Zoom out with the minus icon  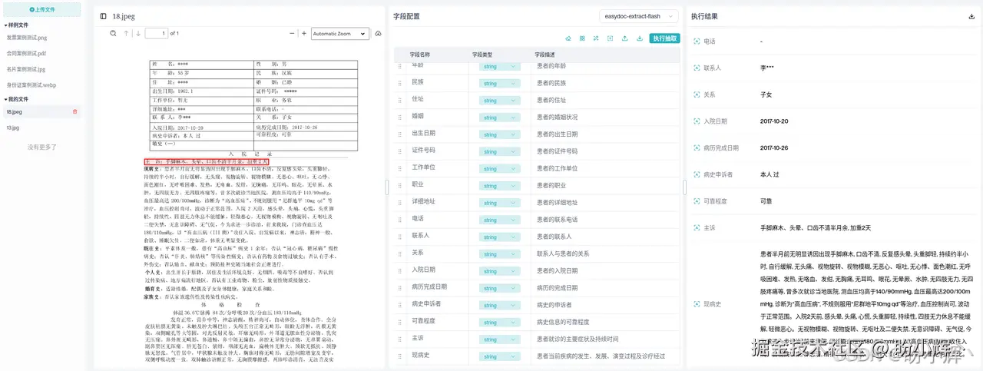pos(292,33)
